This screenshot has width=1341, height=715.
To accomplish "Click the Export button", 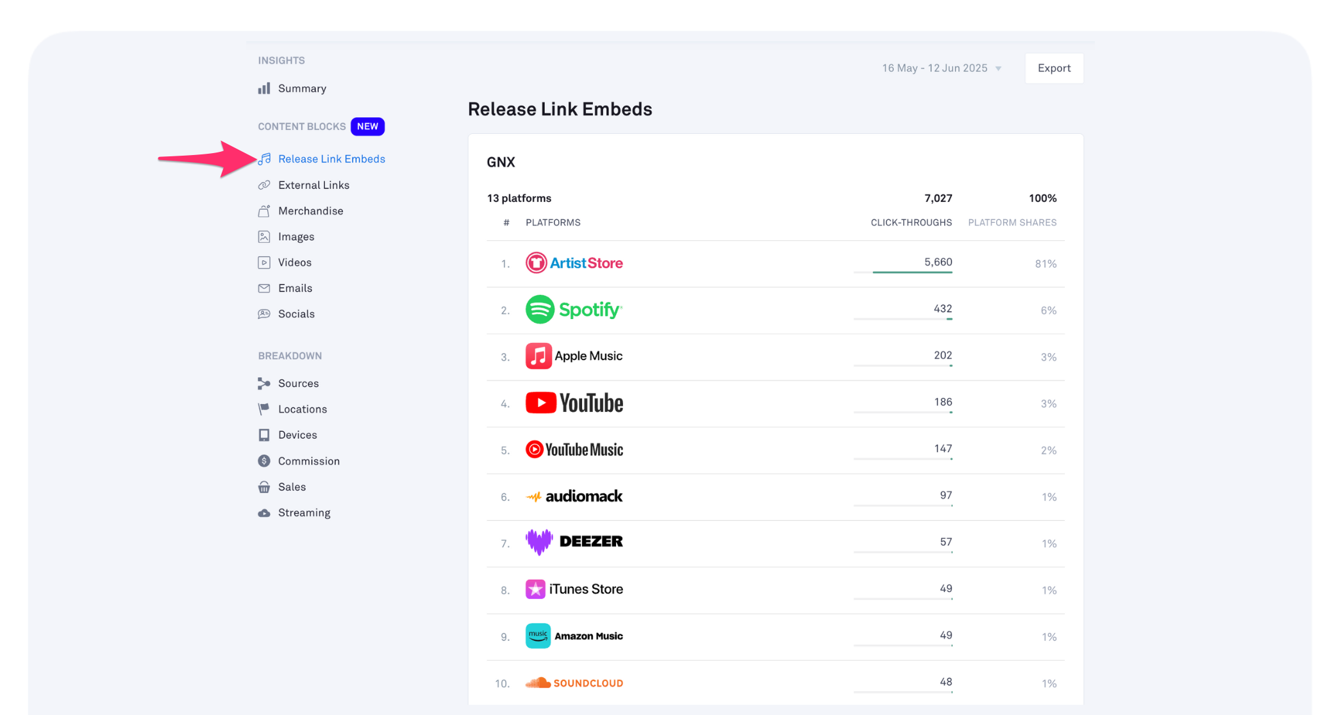I will (1054, 68).
